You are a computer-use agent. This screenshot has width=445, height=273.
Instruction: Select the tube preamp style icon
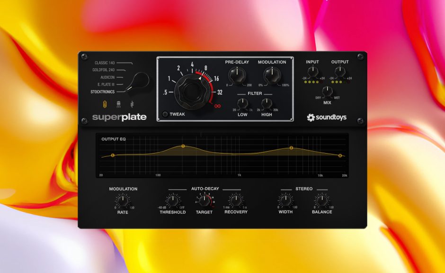[x=105, y=103]
